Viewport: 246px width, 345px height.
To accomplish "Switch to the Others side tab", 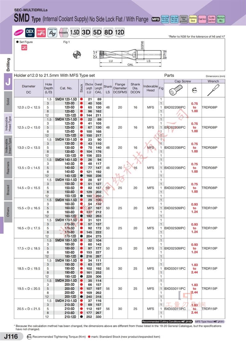I will point(8,212).
